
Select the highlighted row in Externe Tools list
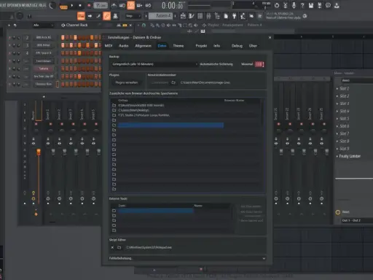[x=156, y=211]
